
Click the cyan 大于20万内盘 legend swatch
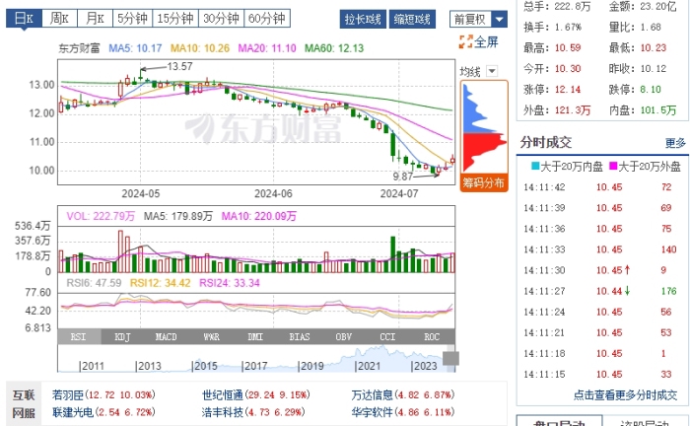point(535,166)
